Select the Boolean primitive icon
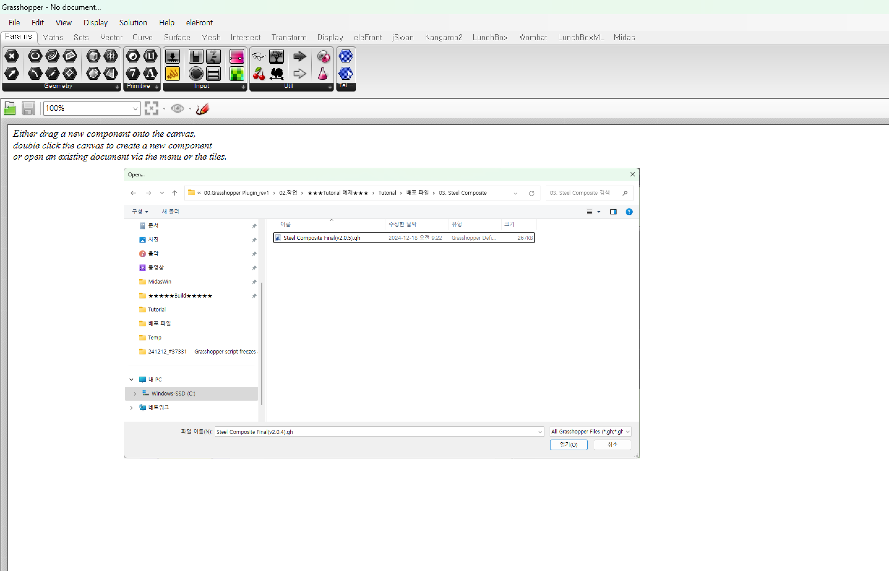The height and width of the screenshot is (571, 889). [x=133, y=56]
